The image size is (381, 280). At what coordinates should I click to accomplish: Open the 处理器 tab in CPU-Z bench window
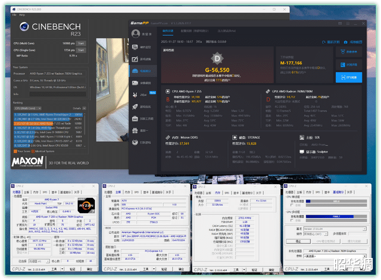(289, 192)
